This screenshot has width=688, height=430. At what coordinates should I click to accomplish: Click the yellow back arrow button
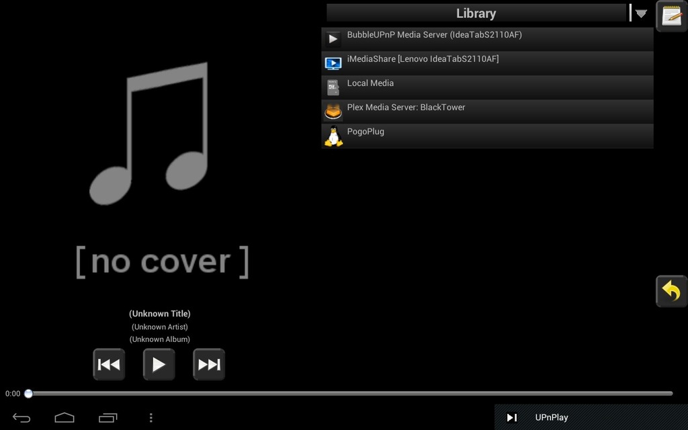[x=671, y=291]
